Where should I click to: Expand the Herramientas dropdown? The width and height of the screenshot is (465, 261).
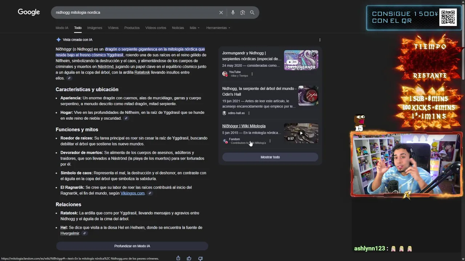pos(218,28)
